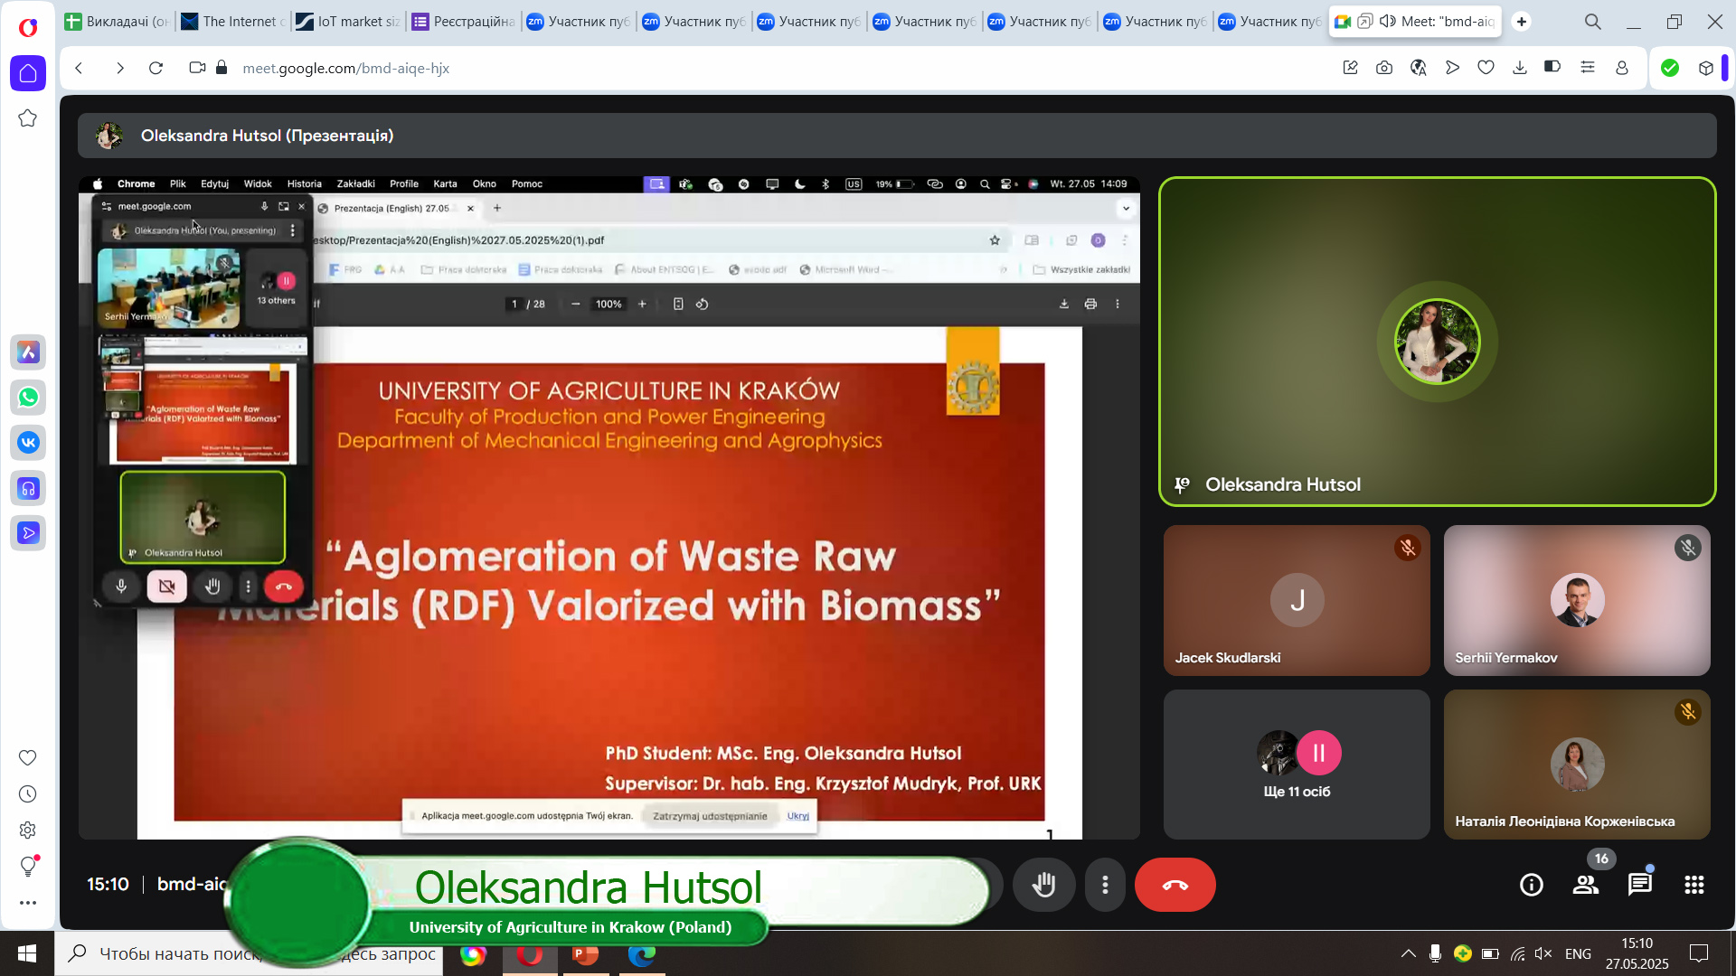
Task: Click the red leave call button
Action: [1175, 885]
